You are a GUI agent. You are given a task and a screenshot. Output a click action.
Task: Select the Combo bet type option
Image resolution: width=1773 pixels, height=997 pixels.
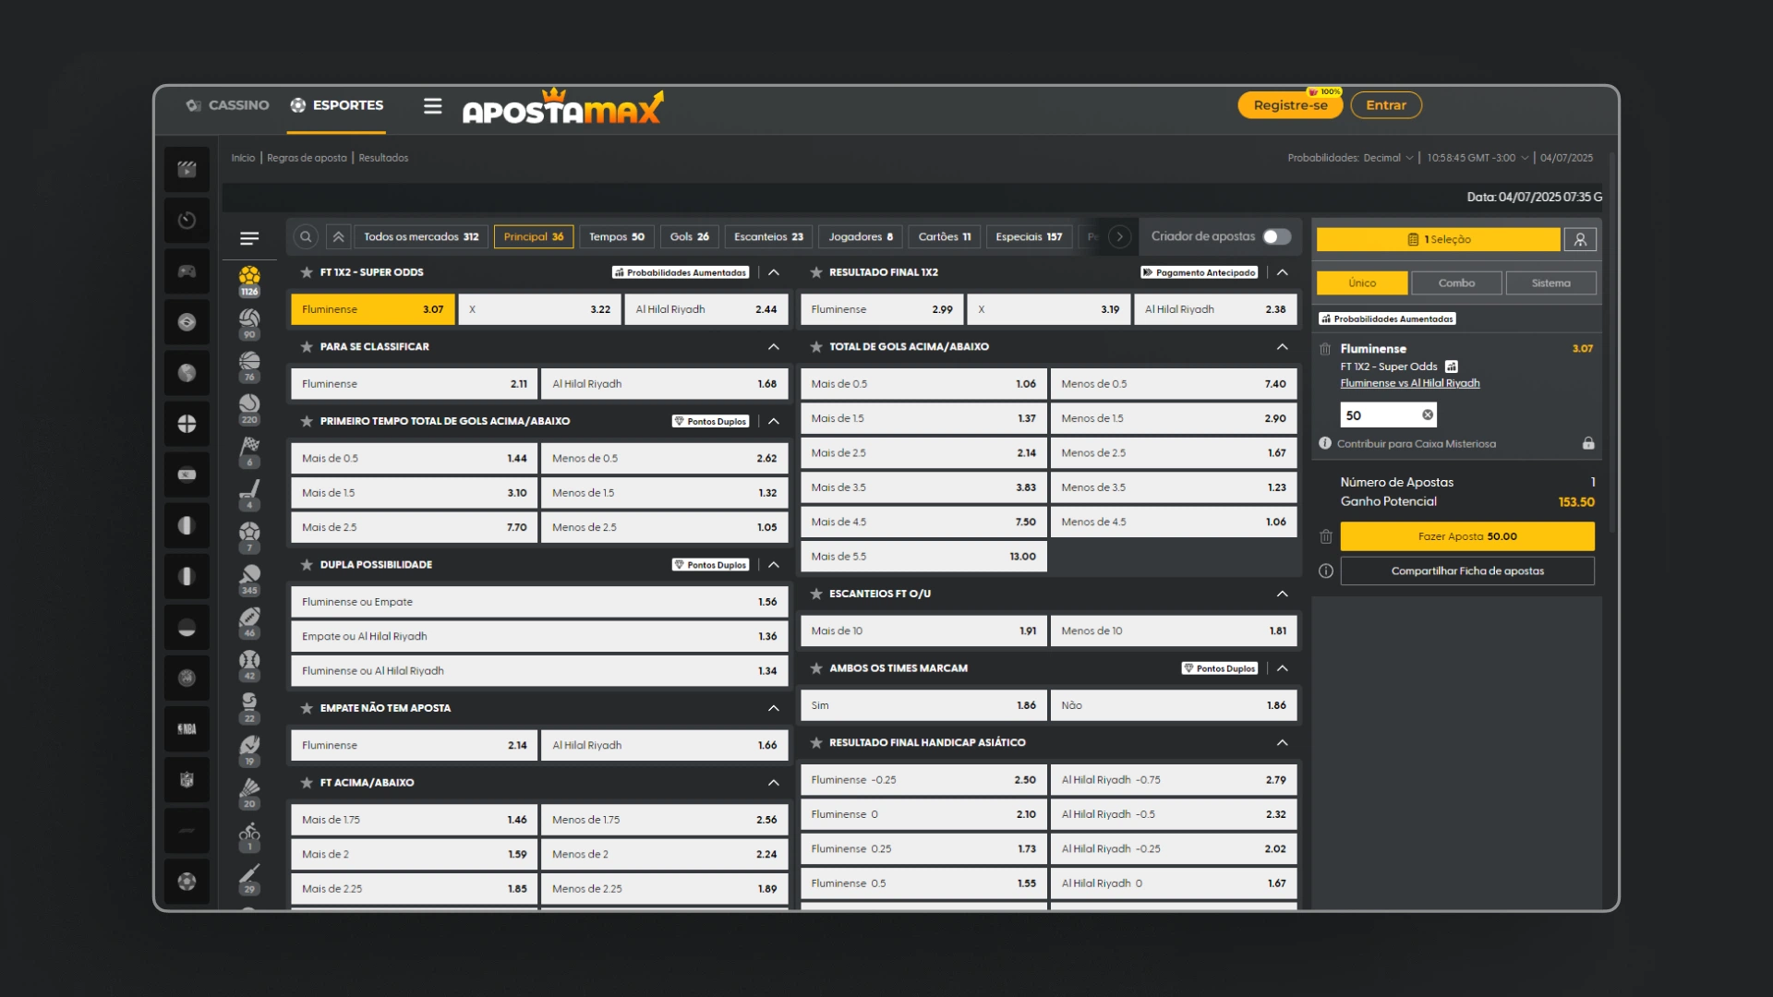(1456, 283)
